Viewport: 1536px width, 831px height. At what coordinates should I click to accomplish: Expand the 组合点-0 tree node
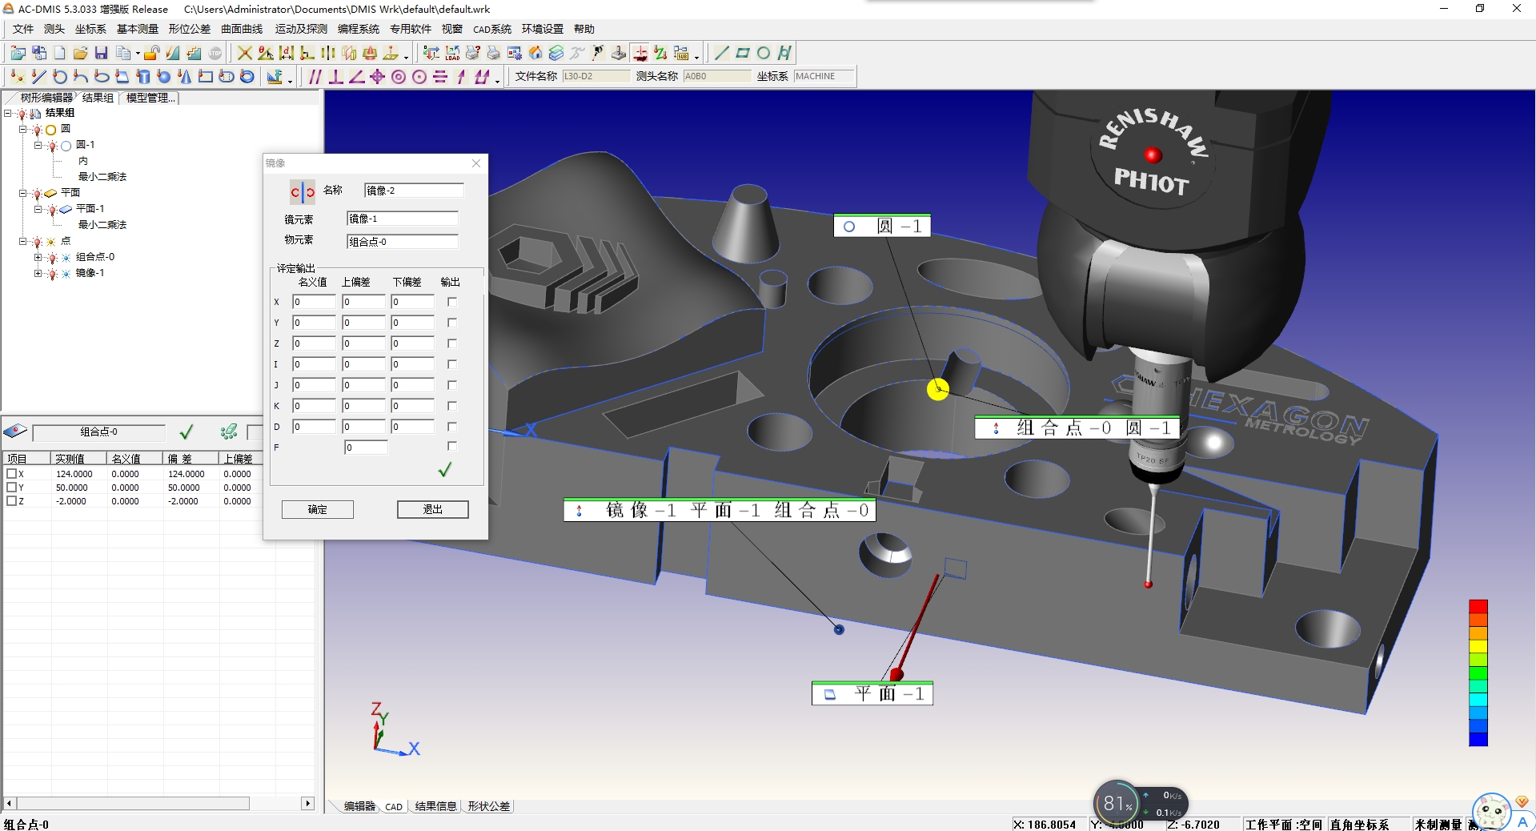[x=37, y=257]
